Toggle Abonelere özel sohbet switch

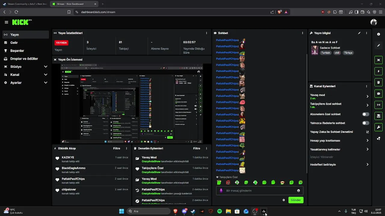tap(366, 114)
